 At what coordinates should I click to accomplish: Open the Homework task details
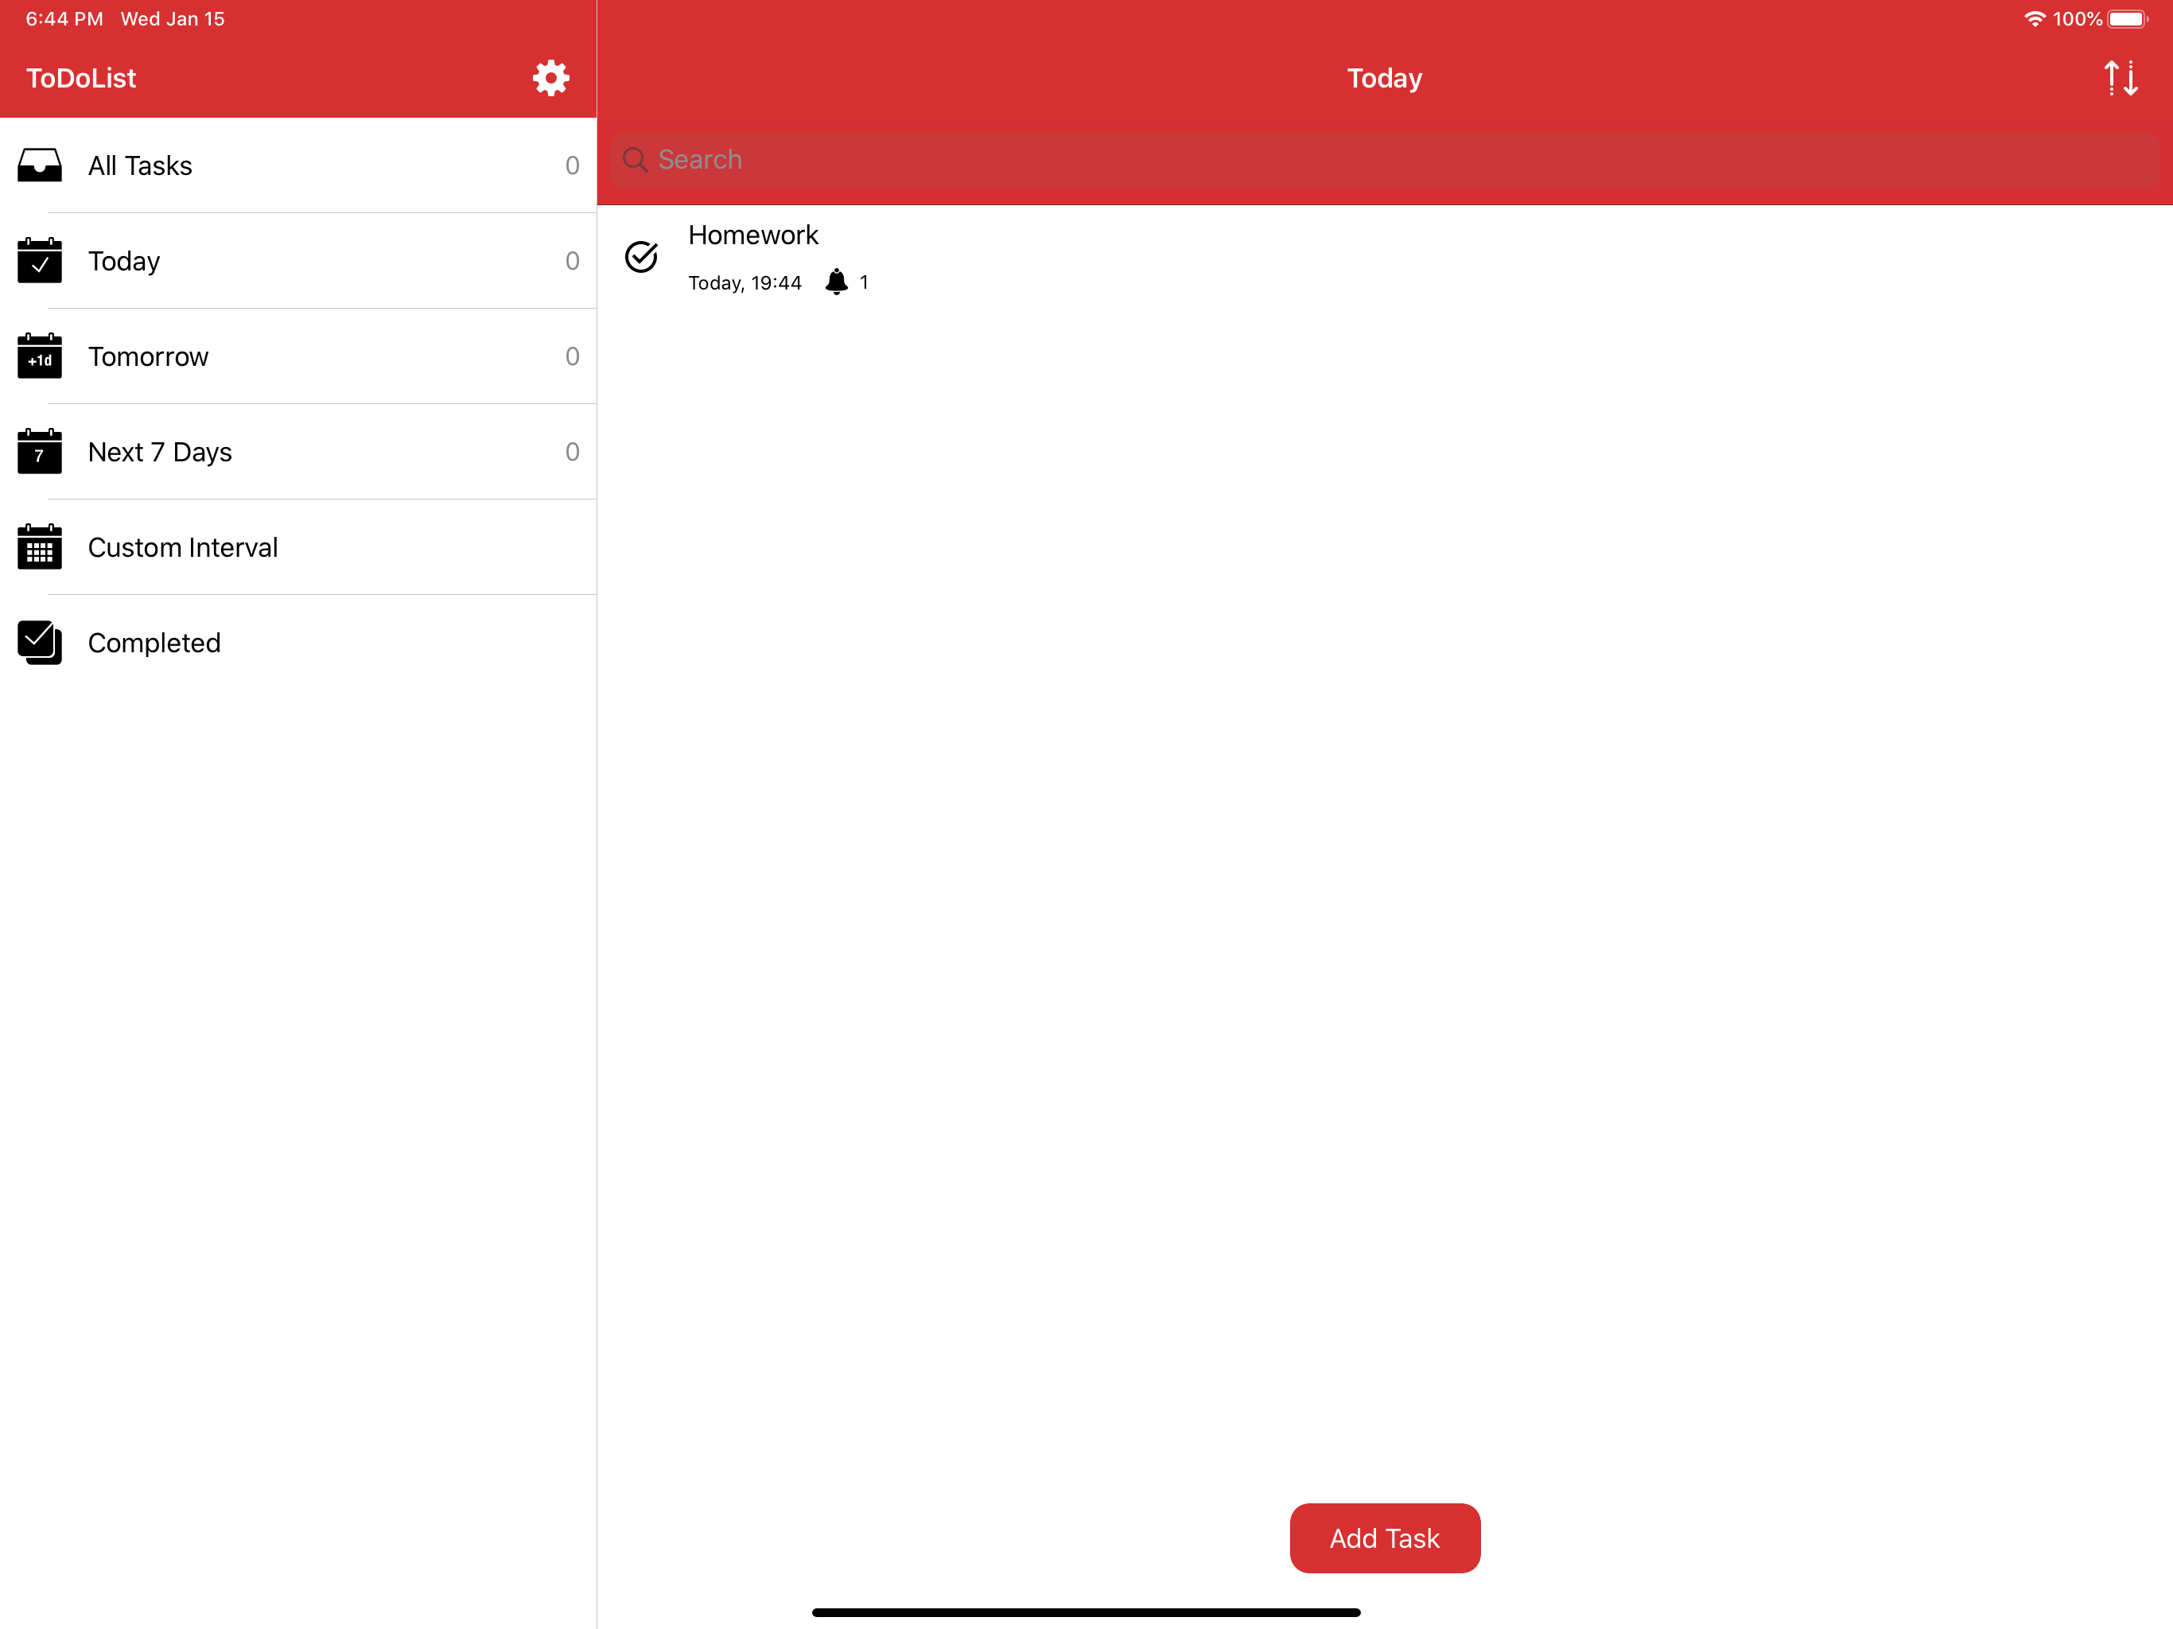(753, 235)
